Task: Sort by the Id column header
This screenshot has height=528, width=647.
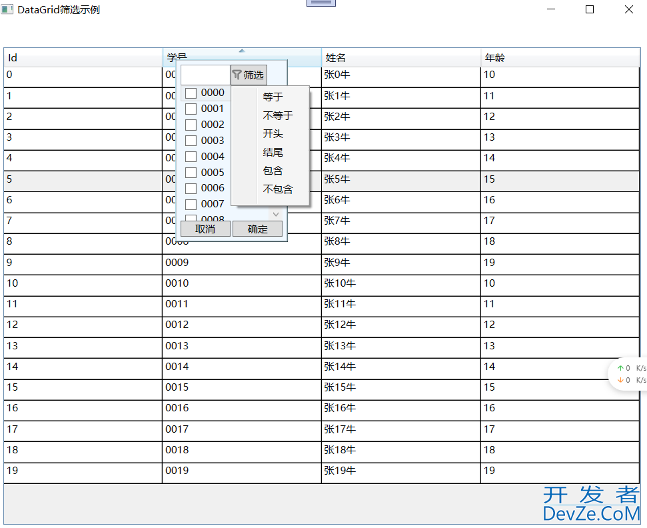Action: [83, 58]
